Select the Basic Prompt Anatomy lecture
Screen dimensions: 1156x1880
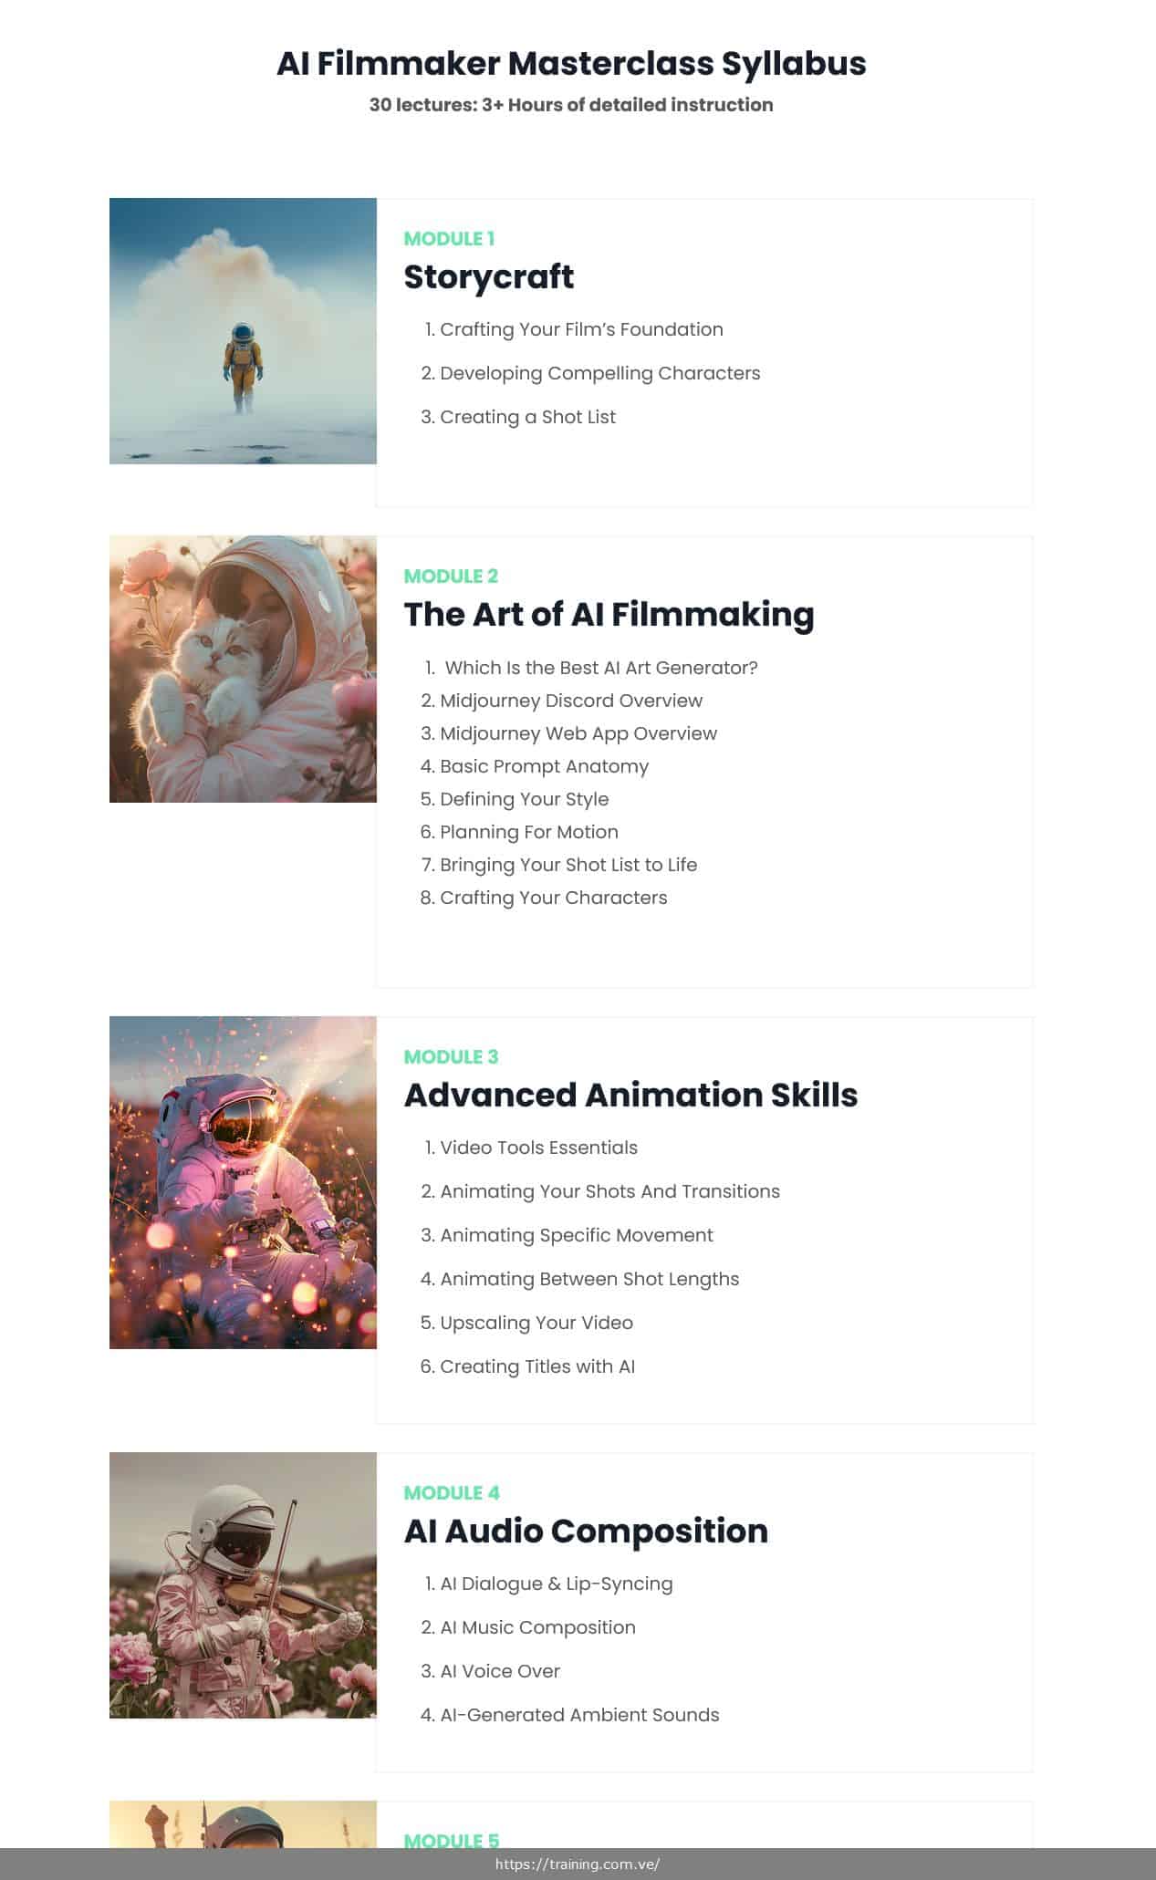click(544, 766)
